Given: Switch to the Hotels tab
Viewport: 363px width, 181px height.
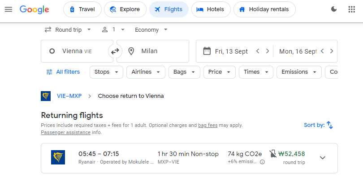Looking at the screenshot, I should tap(211, 9).
